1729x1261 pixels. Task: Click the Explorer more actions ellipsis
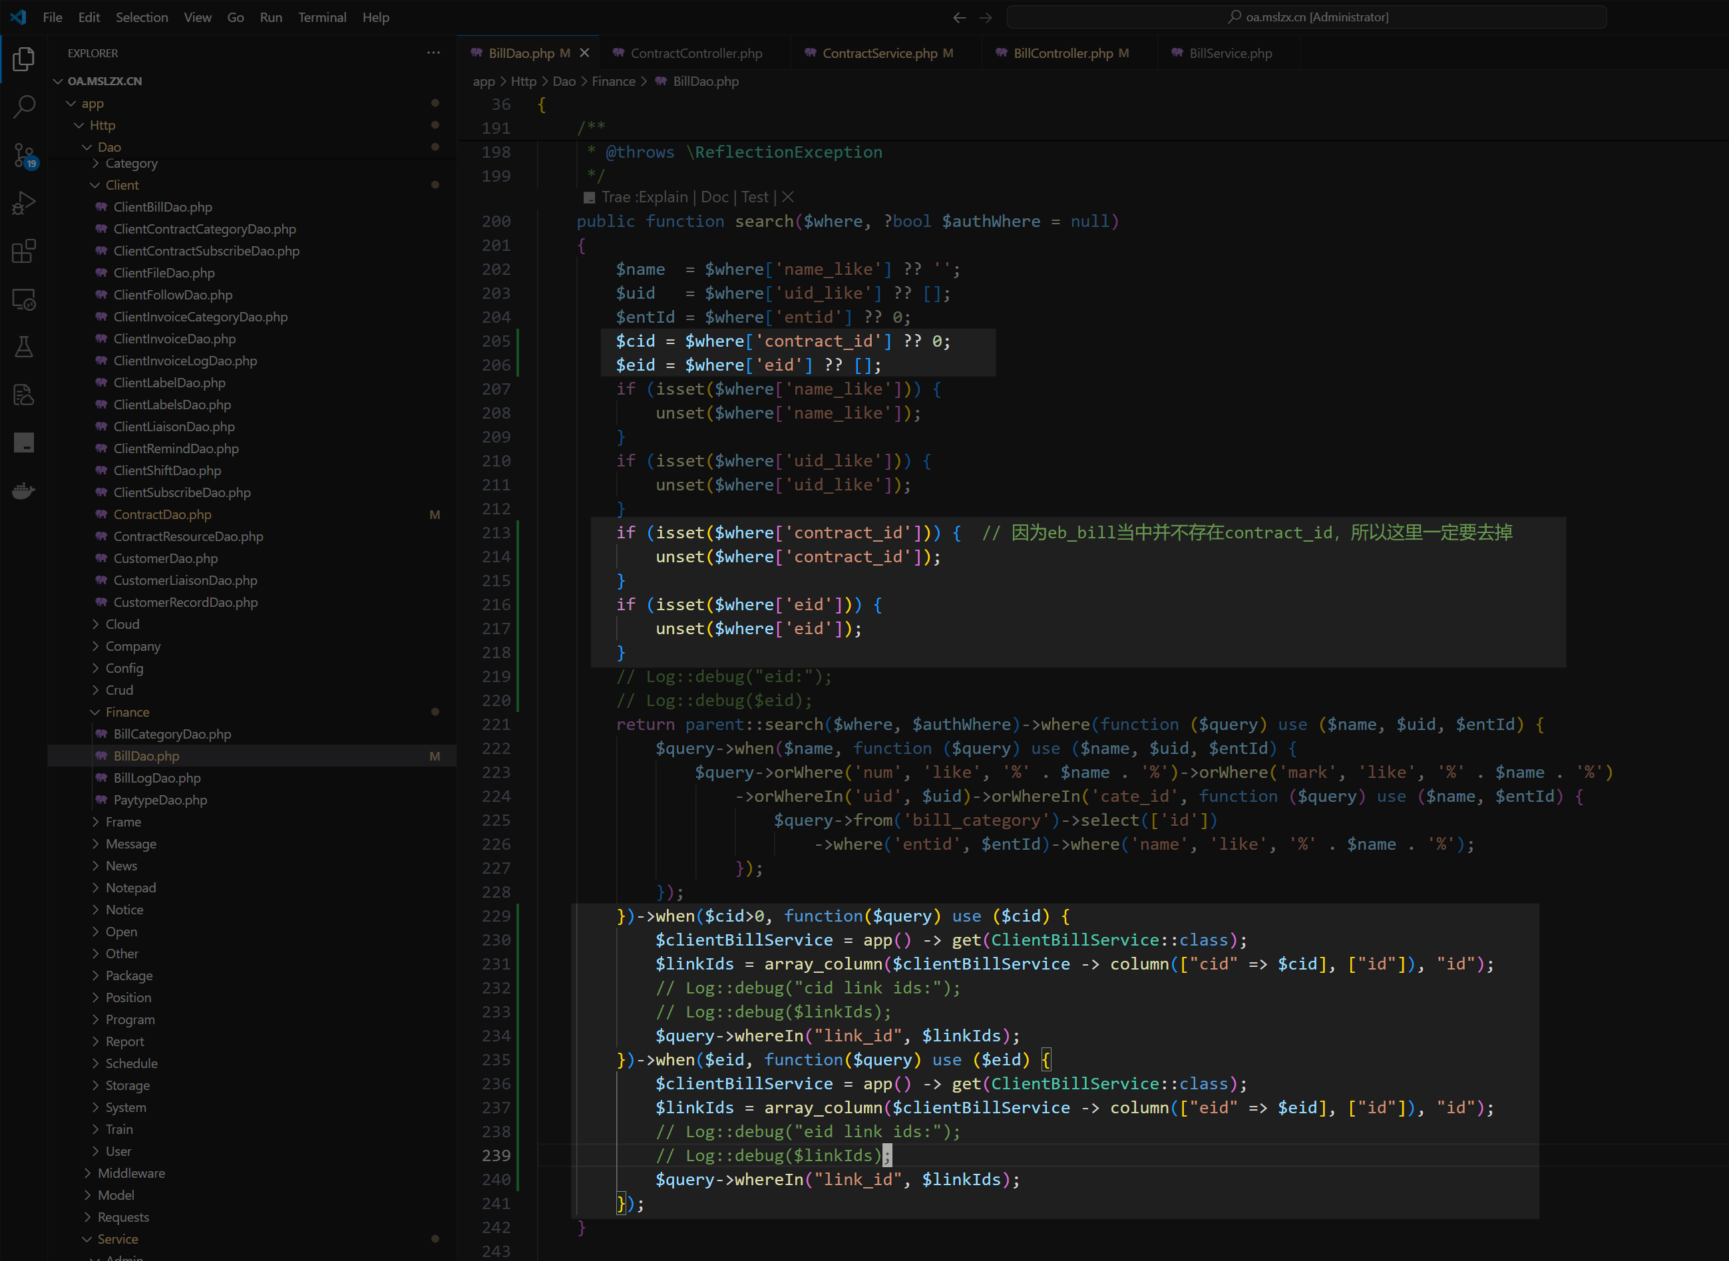point(434,53)
